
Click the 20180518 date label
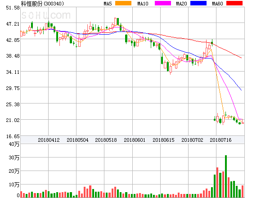[x=106, y=140]
